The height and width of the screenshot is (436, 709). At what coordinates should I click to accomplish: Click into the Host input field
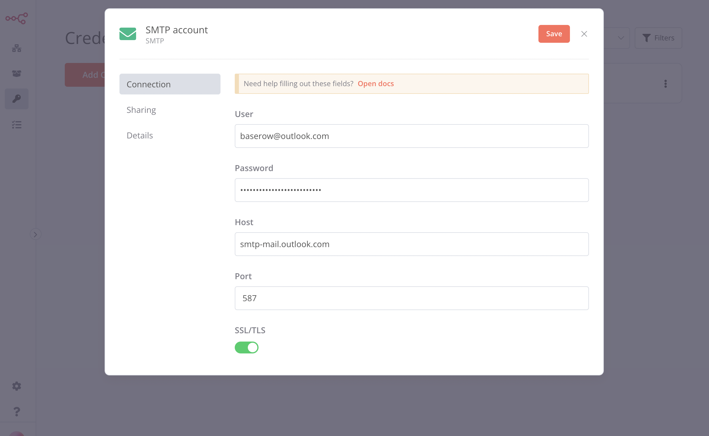pyautogui.click(x=412, y=244)
